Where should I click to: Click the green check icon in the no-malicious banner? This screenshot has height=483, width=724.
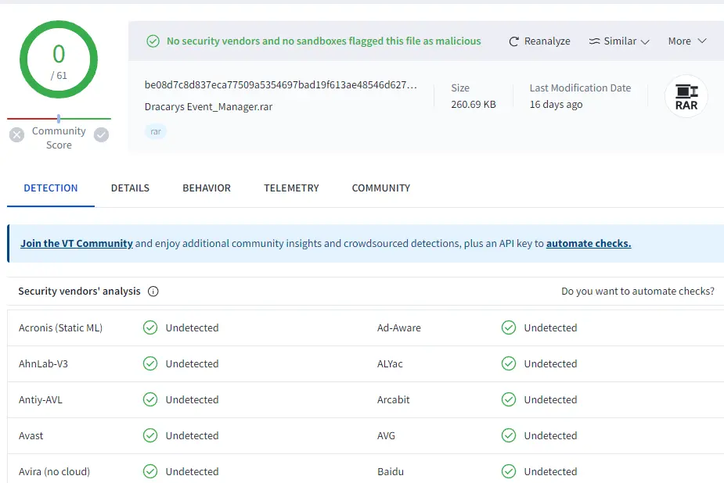(153, 41)
